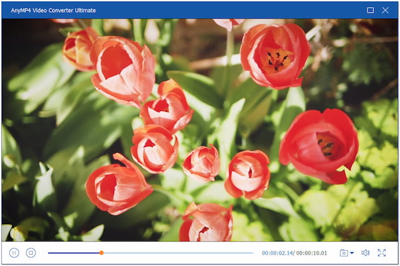Take a snapshot with the camera icon

[x=344, y=253]
